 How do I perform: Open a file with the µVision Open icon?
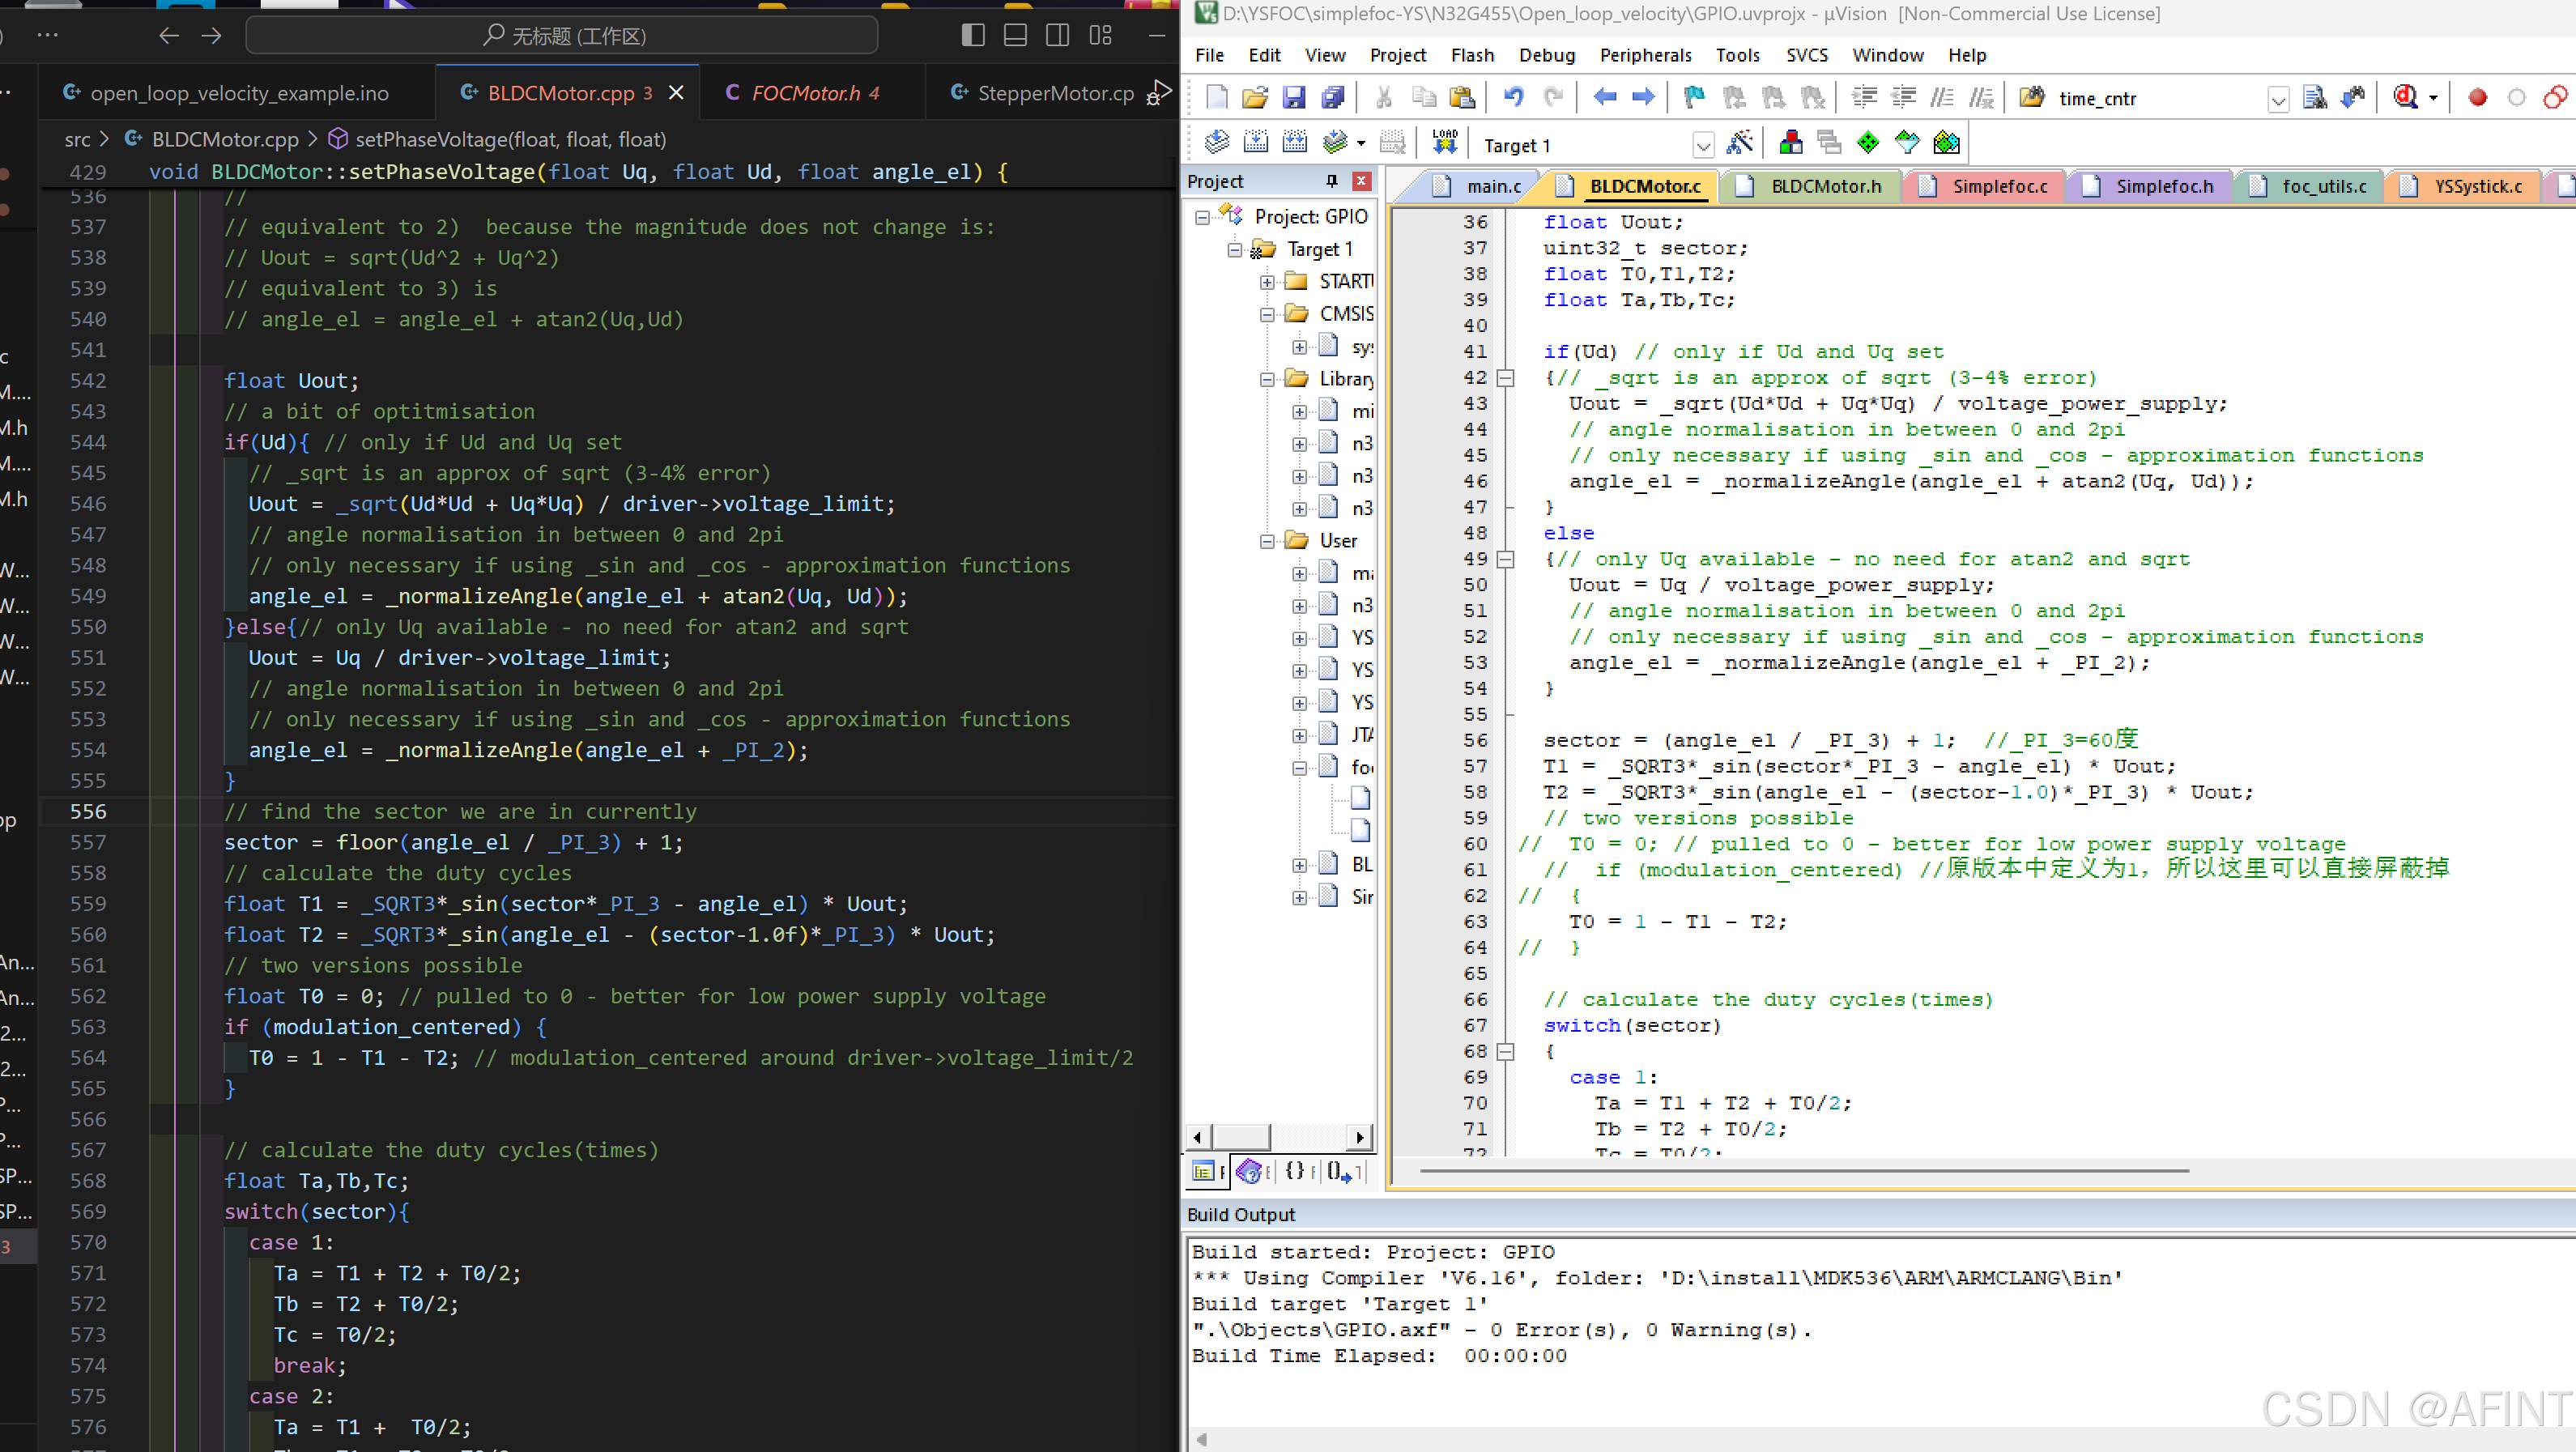(x=1254, y=97)
